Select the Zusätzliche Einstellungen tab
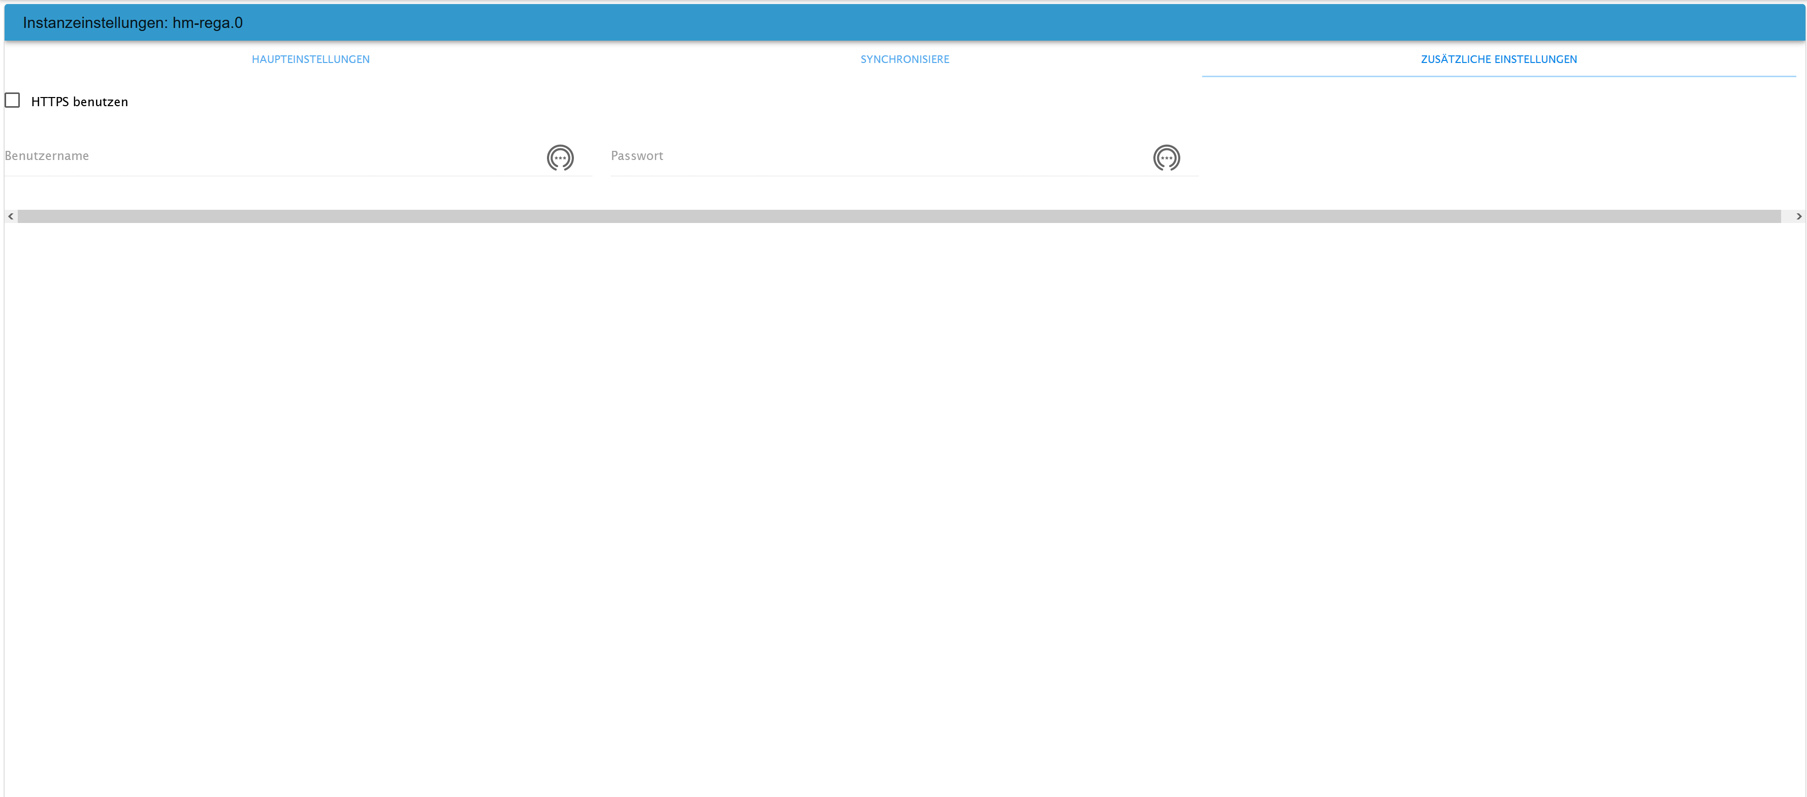 [1498, 59]
